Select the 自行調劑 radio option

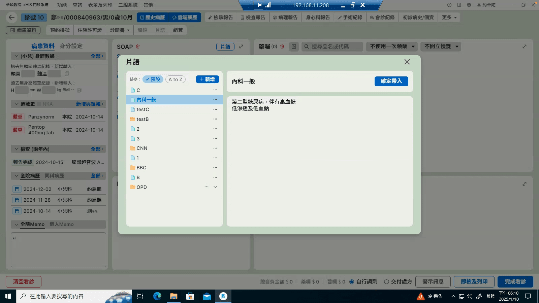(352, 282)
